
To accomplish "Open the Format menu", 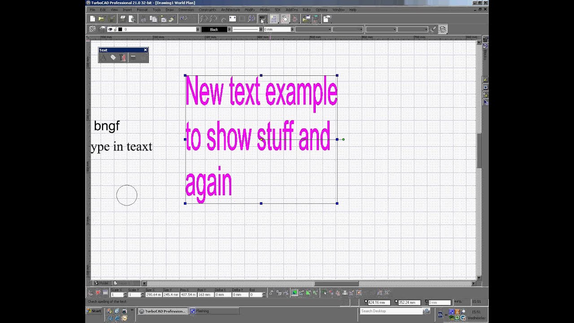I will tap(142, 9).
